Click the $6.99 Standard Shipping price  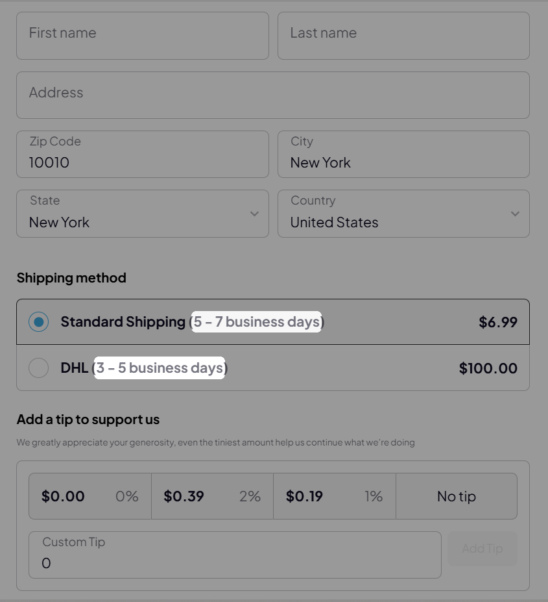(497, 322)
